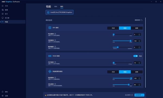Click stepper arrows of 电压限制 value box
This screenshot has width=163, height=98.
click(139, 35)
